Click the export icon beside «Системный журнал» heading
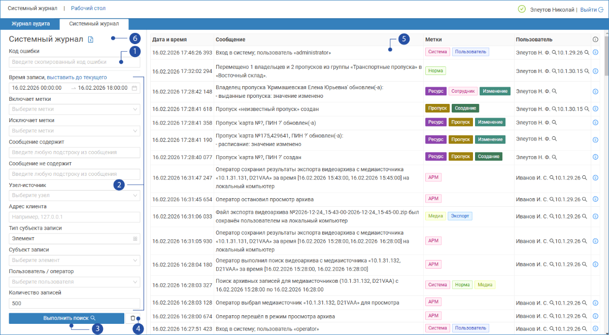The image size is (609, 335). (x=90, y=40)
